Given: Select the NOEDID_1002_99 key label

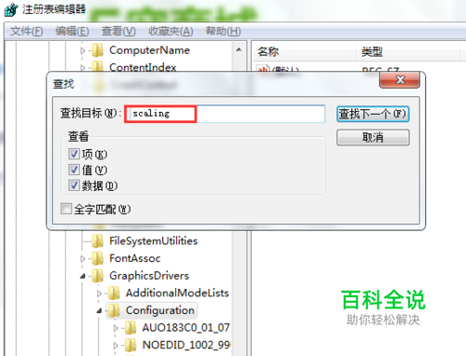Looking at the screenshot, I should 185,345.
